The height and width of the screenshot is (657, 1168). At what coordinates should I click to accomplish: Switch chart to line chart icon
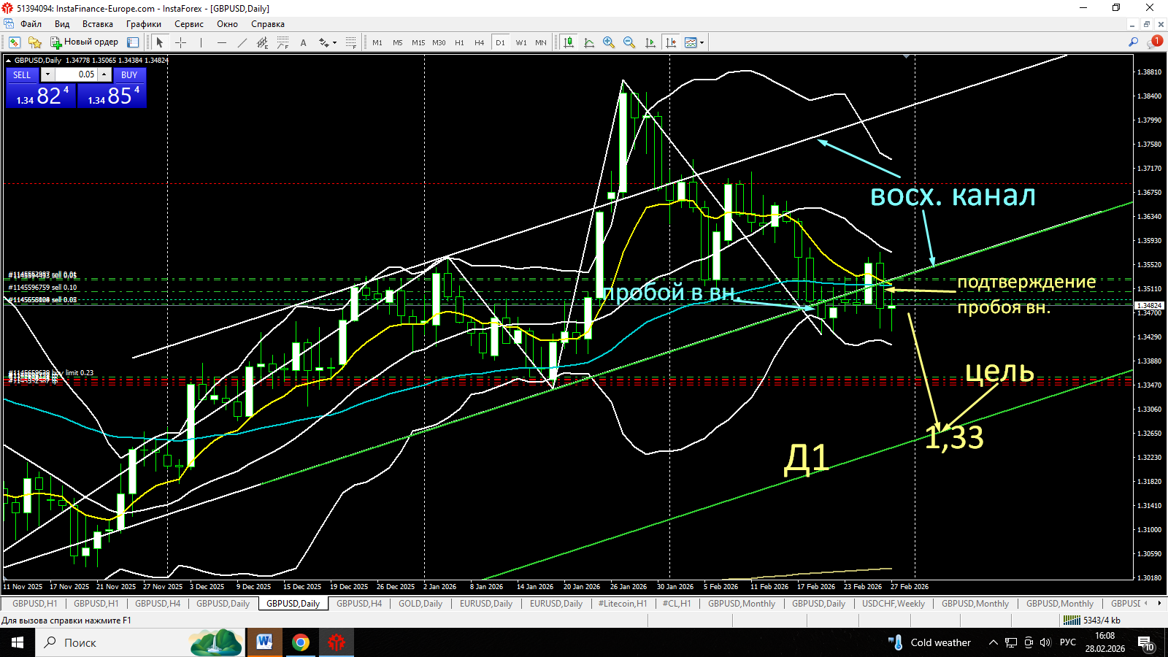tap(589, 42)
